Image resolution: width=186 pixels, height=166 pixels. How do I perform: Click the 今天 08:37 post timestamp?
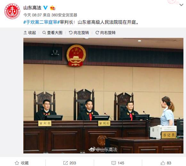tap(33, 15)
